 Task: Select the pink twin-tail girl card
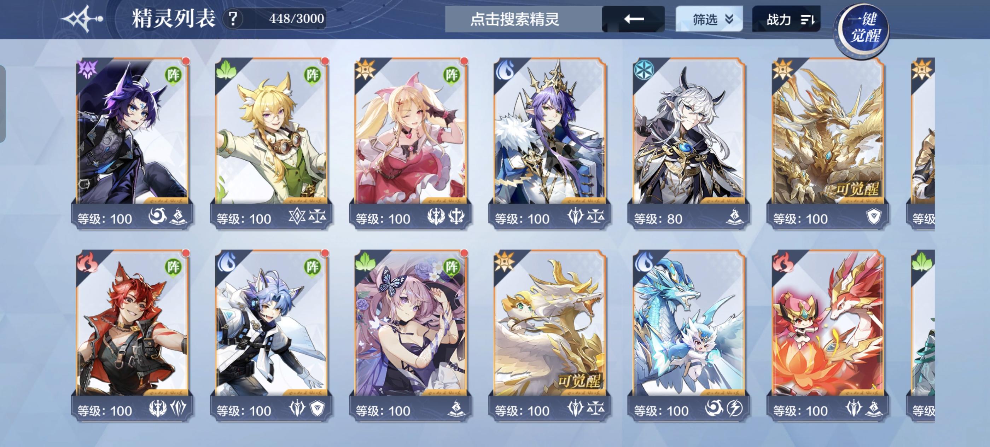point(410,143)
